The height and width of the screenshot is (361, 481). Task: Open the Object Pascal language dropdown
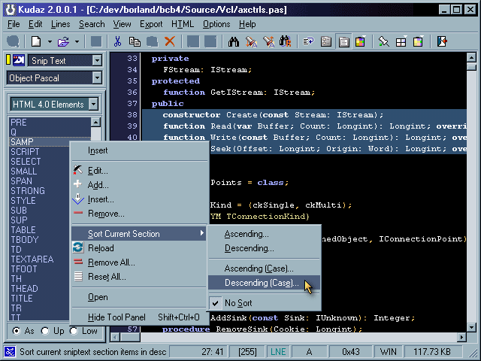[x=97, y=78]
